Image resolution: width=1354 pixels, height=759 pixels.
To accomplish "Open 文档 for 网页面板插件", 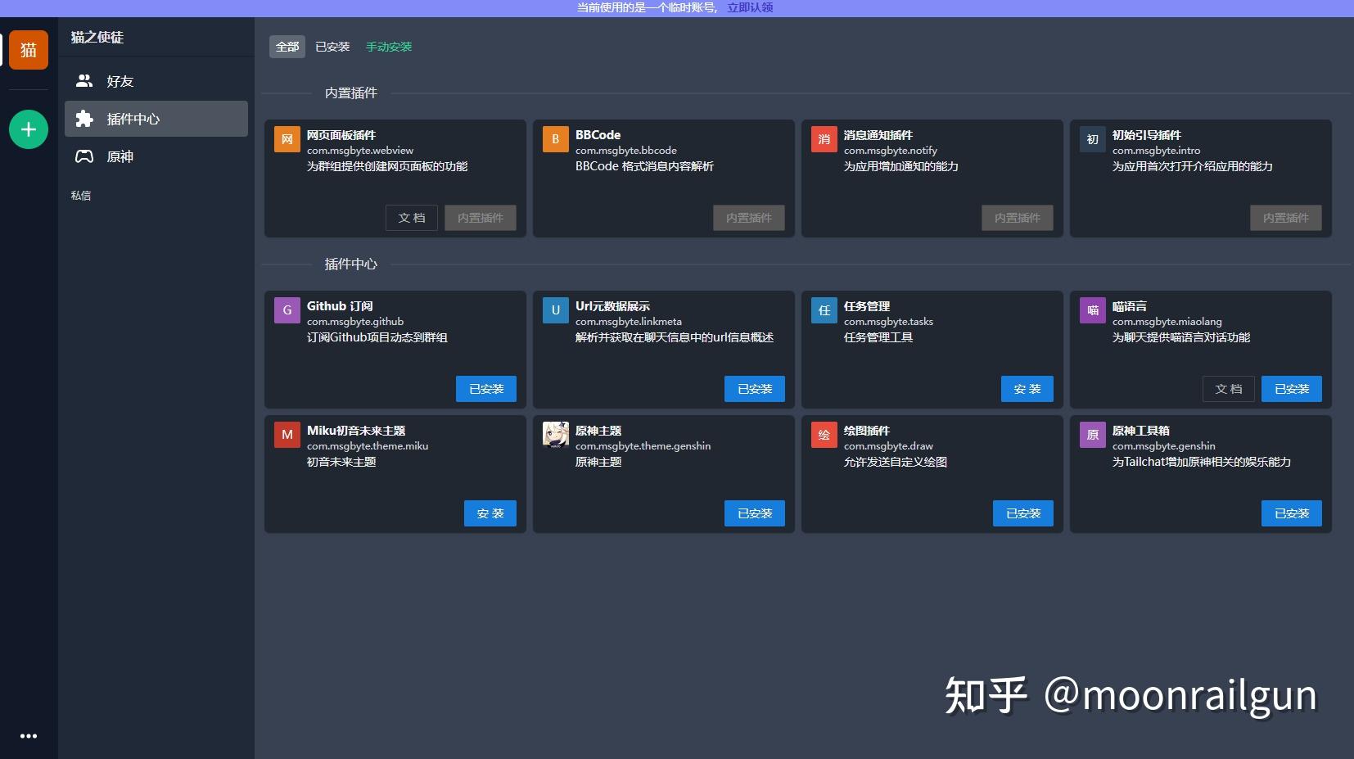I will (x=412, y=218).
